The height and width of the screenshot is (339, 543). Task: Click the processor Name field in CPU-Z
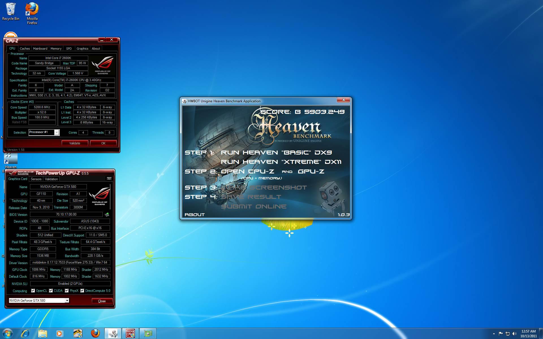click(58, 58)
